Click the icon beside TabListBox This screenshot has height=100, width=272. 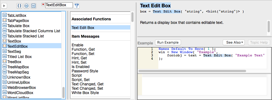point(5,15)
